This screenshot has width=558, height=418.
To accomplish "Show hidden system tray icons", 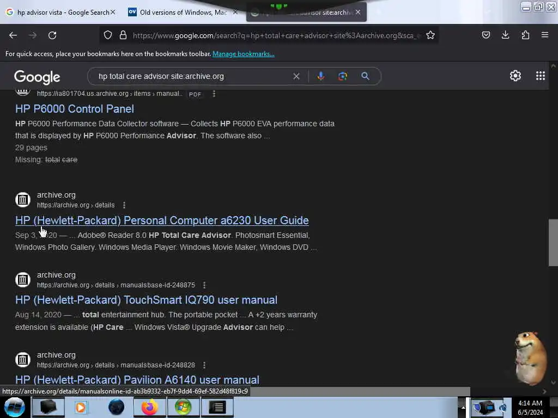I will (463, 407).
